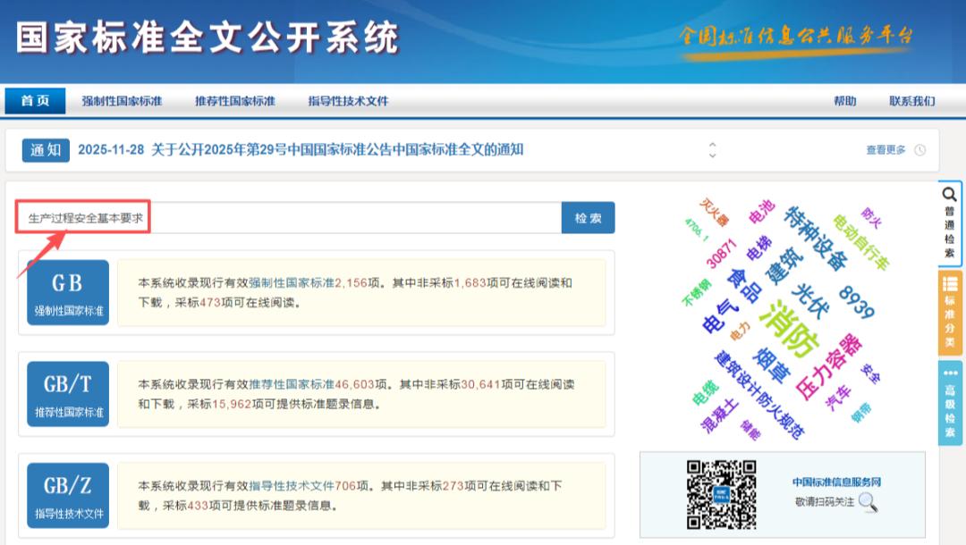Screen dimensions: 966x545
Task: Open 高级检索 in the right sidebar
Action: point(950,402)
